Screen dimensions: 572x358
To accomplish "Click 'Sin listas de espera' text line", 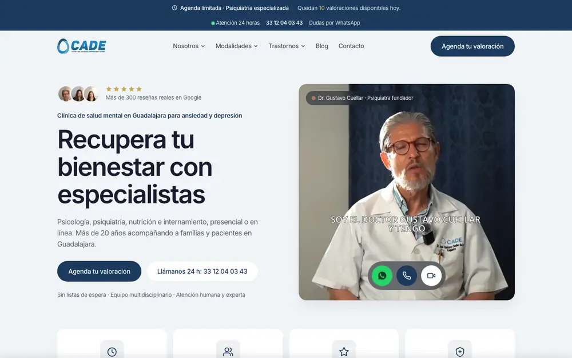I will click(x=151, y=295).
